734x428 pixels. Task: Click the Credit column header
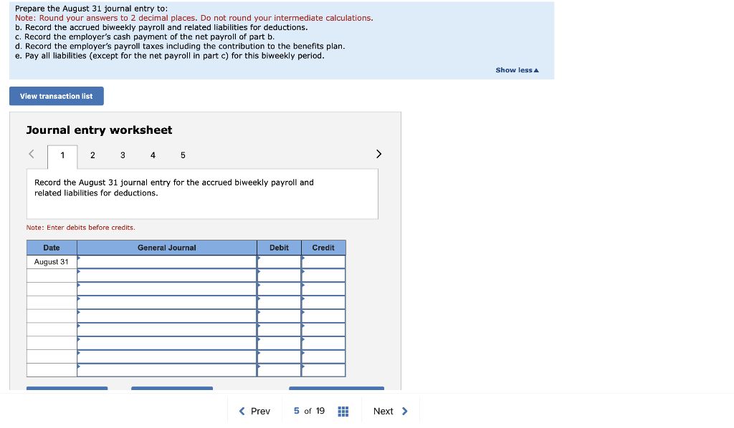click(x=323, y=248)
